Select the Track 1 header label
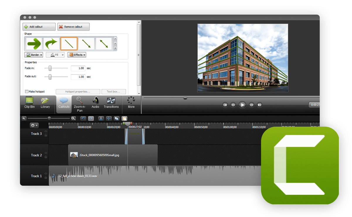 click(36, 176)
